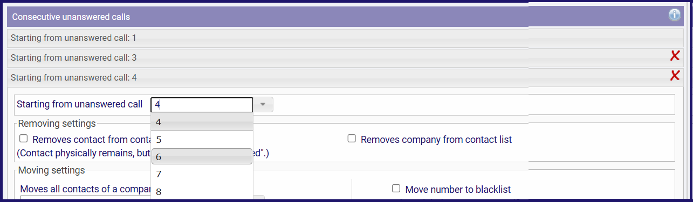The image size is (693, 202).
Task: Choose option 4 in the dropdown list
Action: 202,122
